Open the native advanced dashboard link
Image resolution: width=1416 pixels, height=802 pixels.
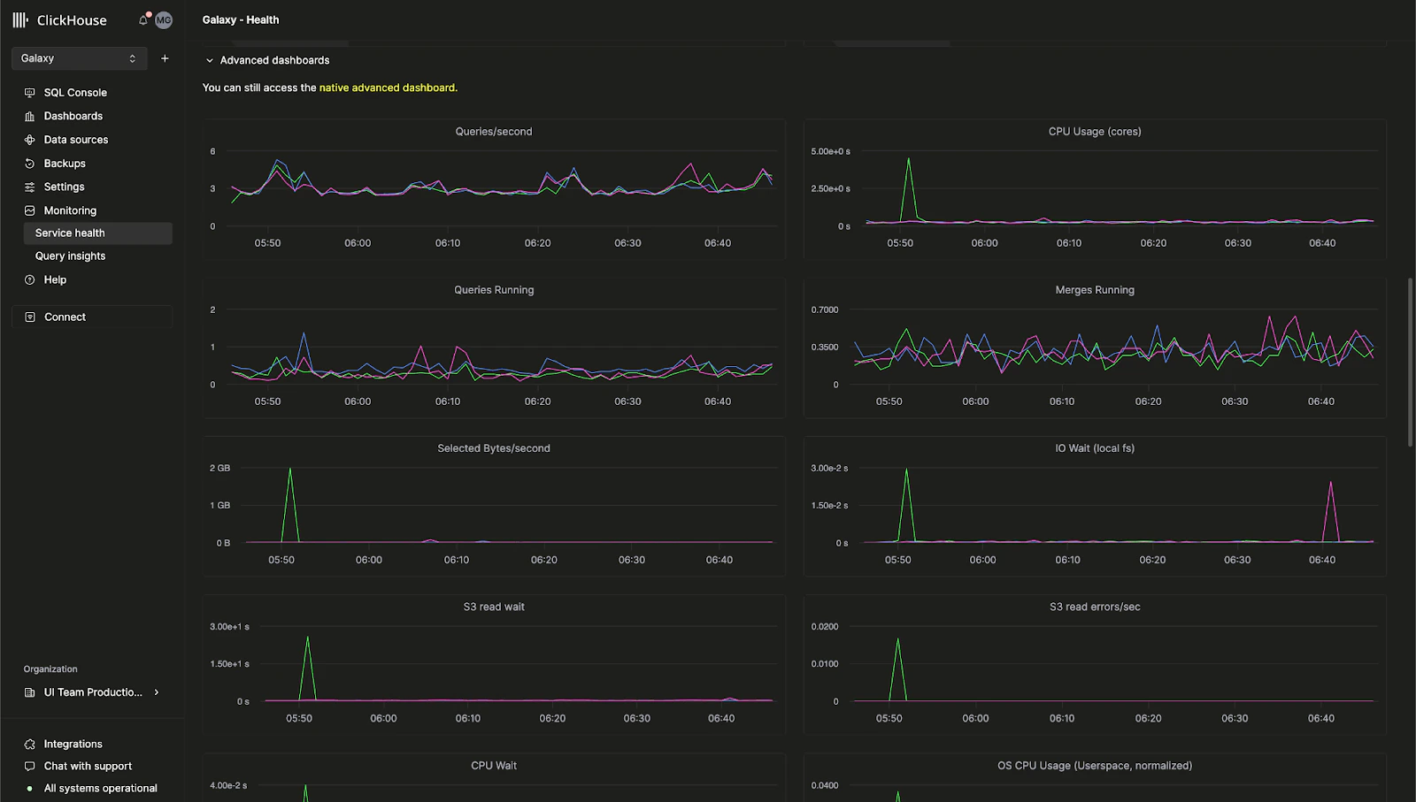coord(389,88)
